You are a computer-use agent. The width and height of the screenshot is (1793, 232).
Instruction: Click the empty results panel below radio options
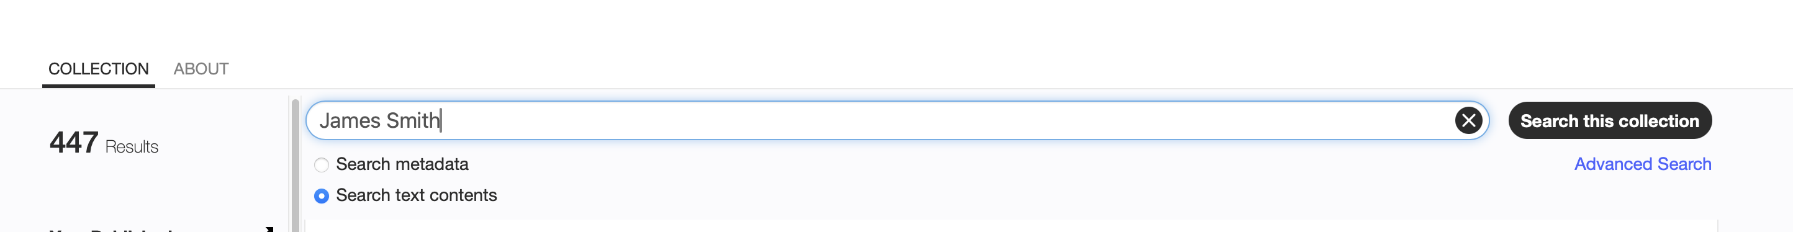1011,226
